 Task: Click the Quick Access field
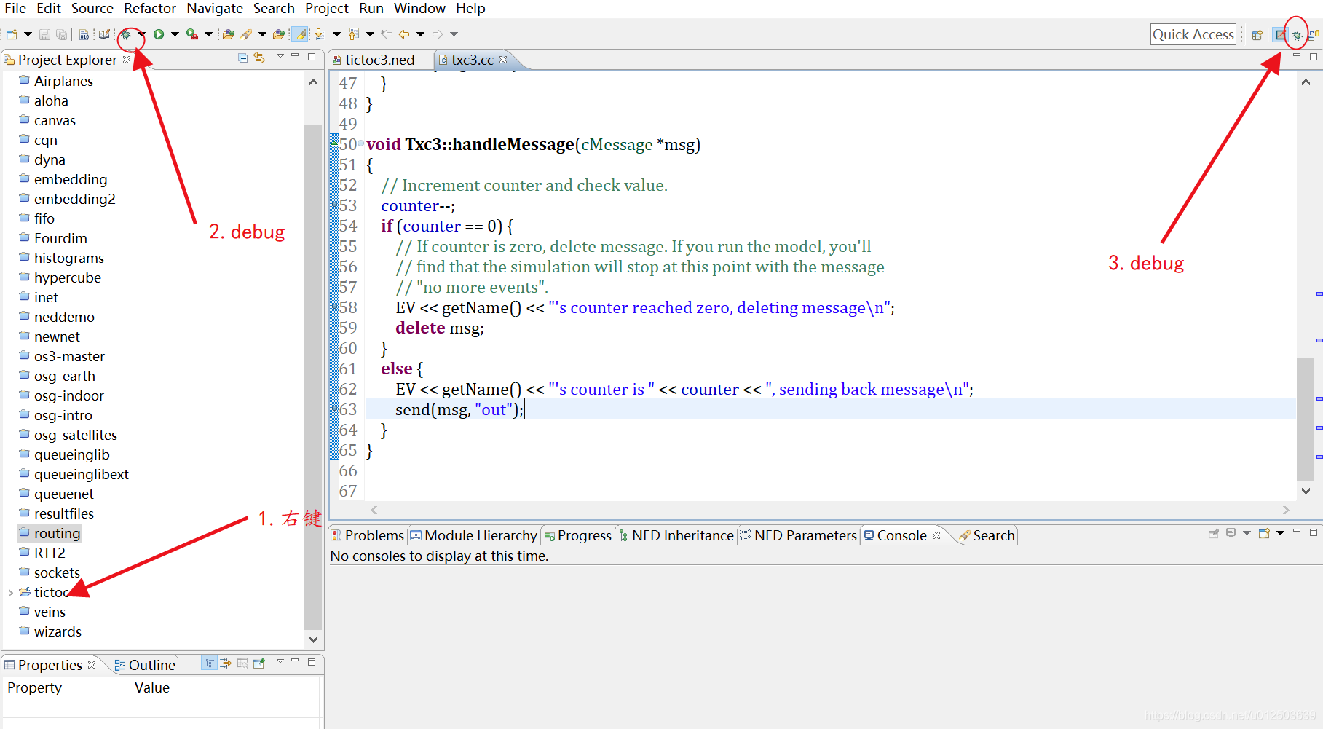1193,34
